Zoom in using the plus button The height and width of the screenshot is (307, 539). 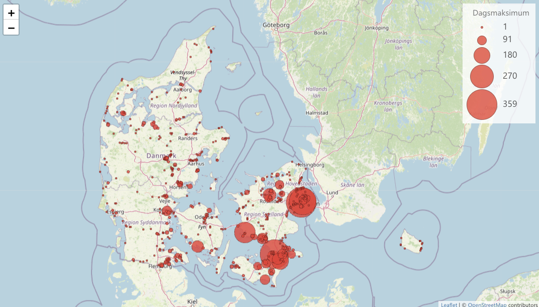[x=11, y=14]
